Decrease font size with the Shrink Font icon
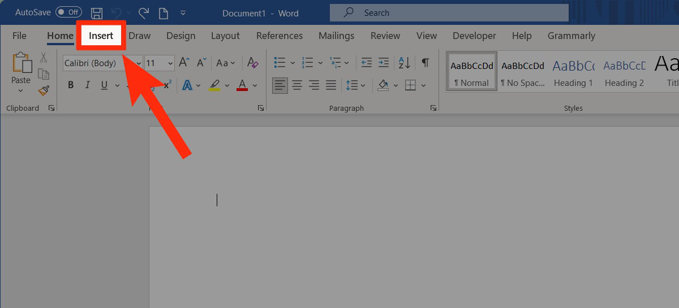The height and width of the screenshot is (308, 679). 201,63
